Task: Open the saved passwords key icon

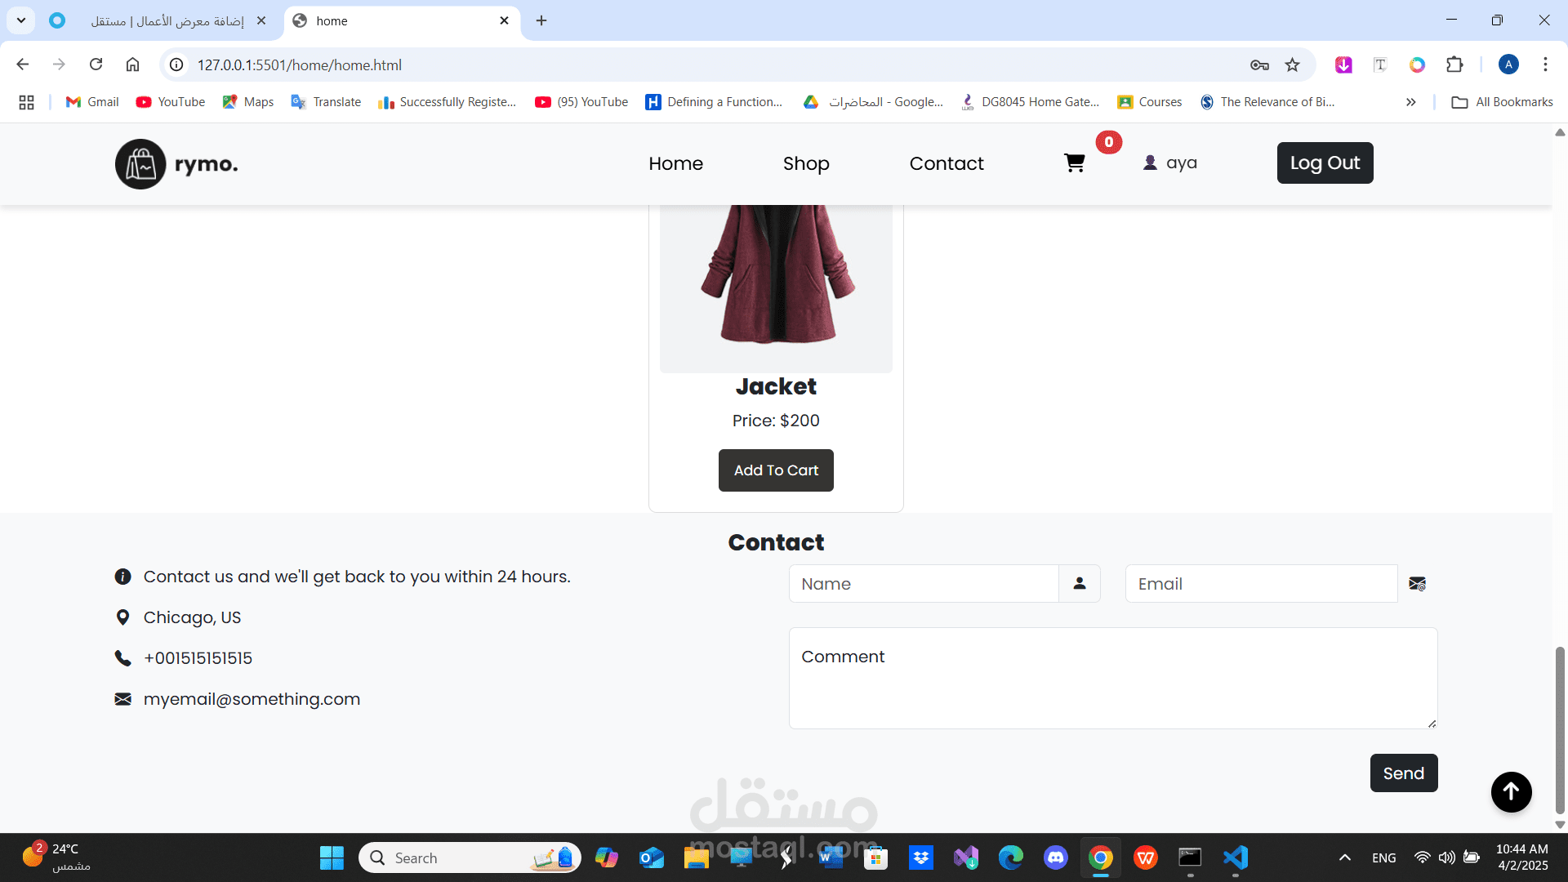Action: [x=1258, y=65]
